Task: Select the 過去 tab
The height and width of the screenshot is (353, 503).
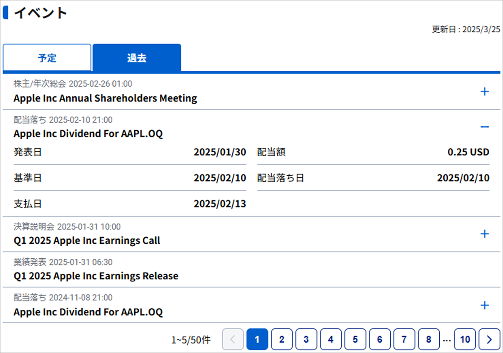Action: click(137, 58)
